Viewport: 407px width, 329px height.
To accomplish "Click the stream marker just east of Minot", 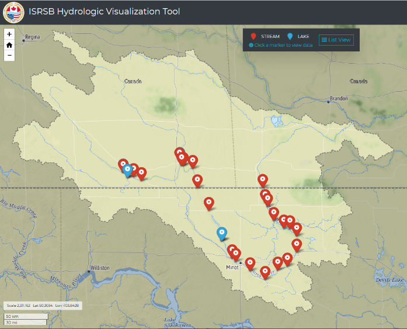I will pyautogui.click(x=250, y=264).
